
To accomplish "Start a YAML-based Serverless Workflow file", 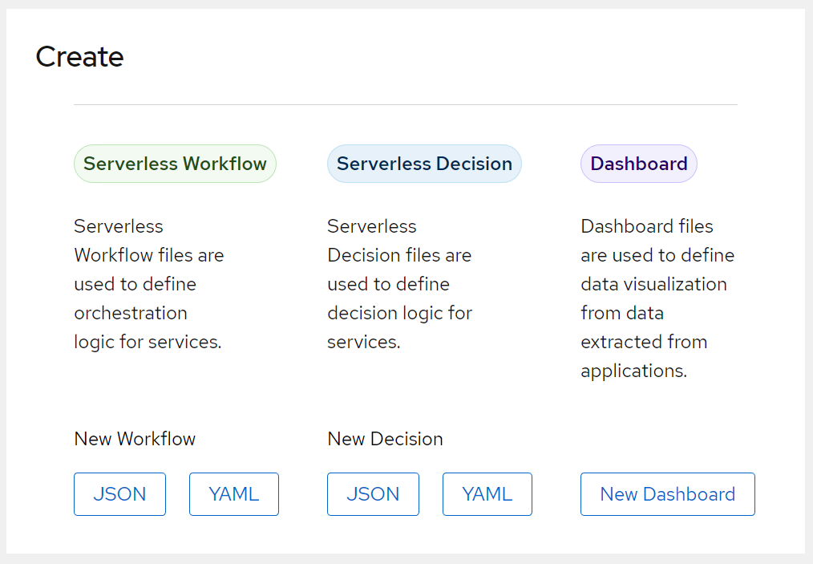I will tap(233, 494).
